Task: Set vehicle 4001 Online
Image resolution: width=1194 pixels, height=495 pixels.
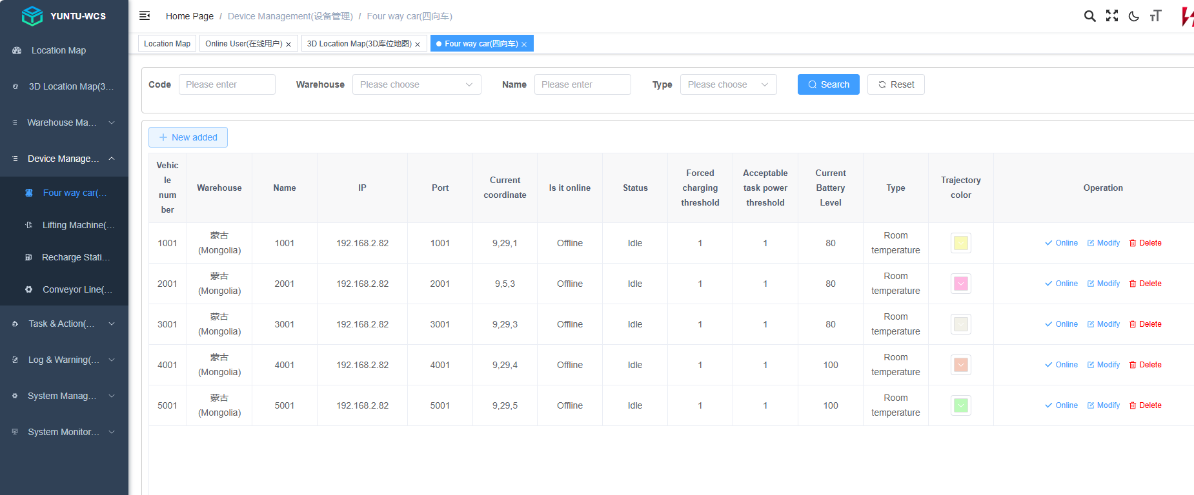Action: pos(1062,365)
